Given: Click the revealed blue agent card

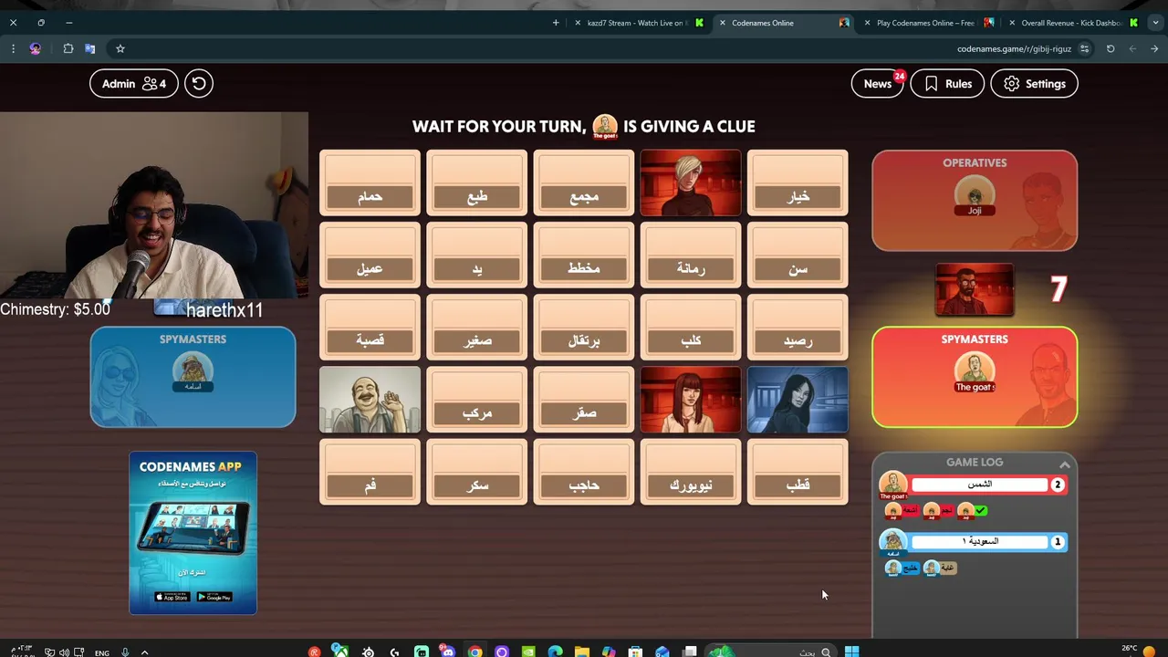Looking at the screenshot, I should pos(798,399).
